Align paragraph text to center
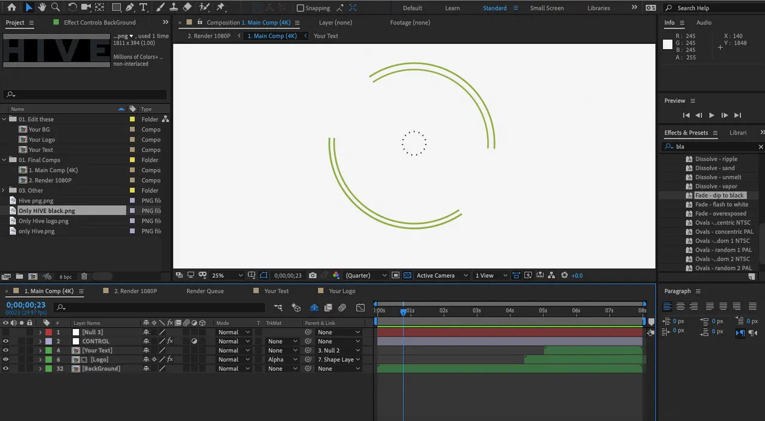Screen dimensions: 765x421 (680, 306)
